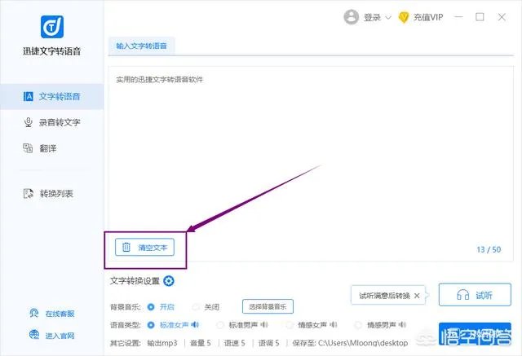Click the 输出mp3 setting
The image size is (522, 356).
click(162, 343)
